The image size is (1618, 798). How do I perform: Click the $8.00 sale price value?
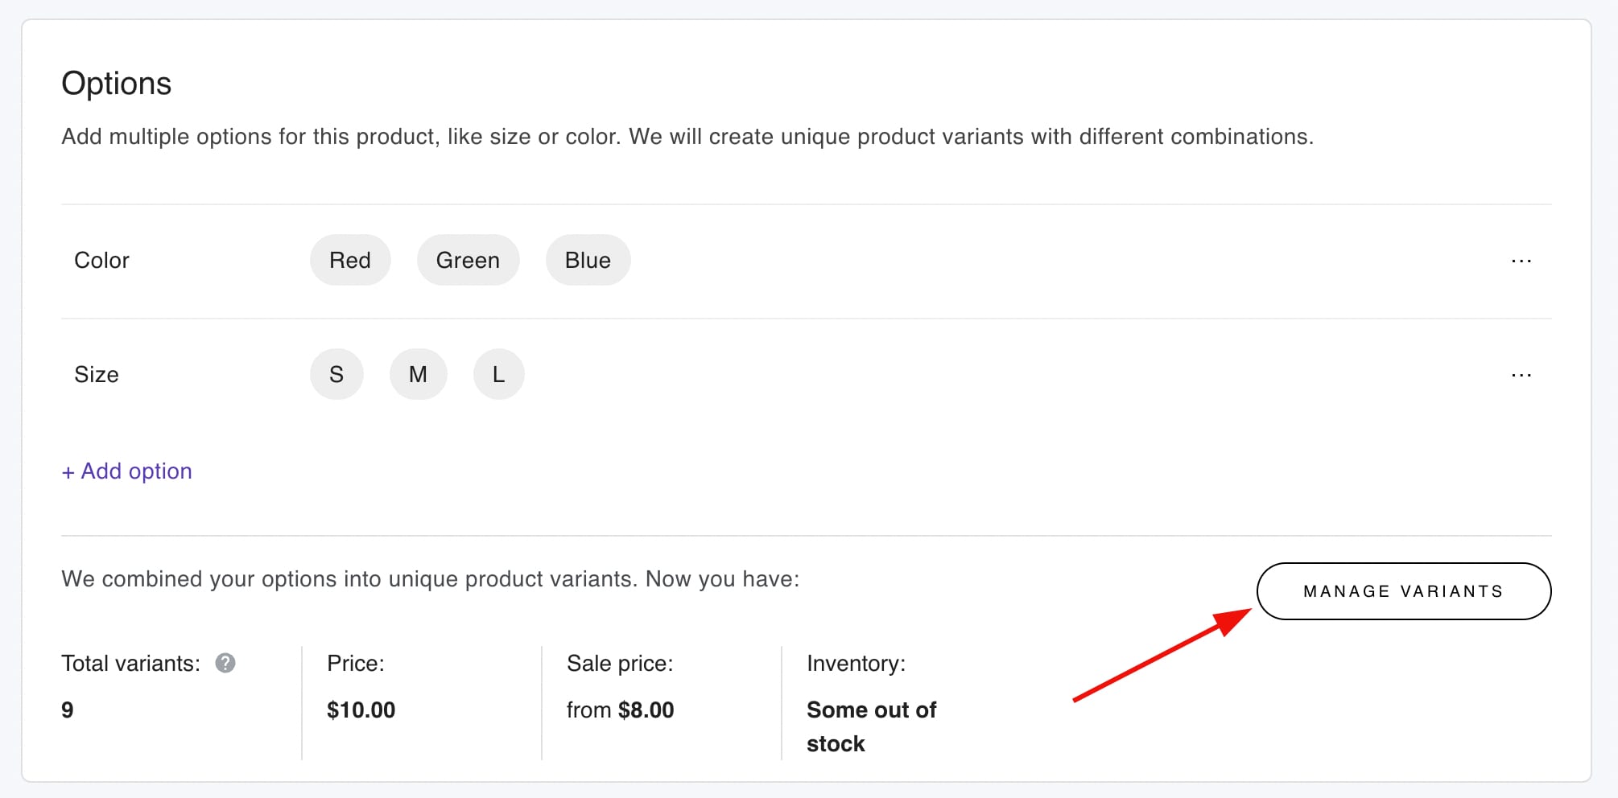(x=646, y=710)
